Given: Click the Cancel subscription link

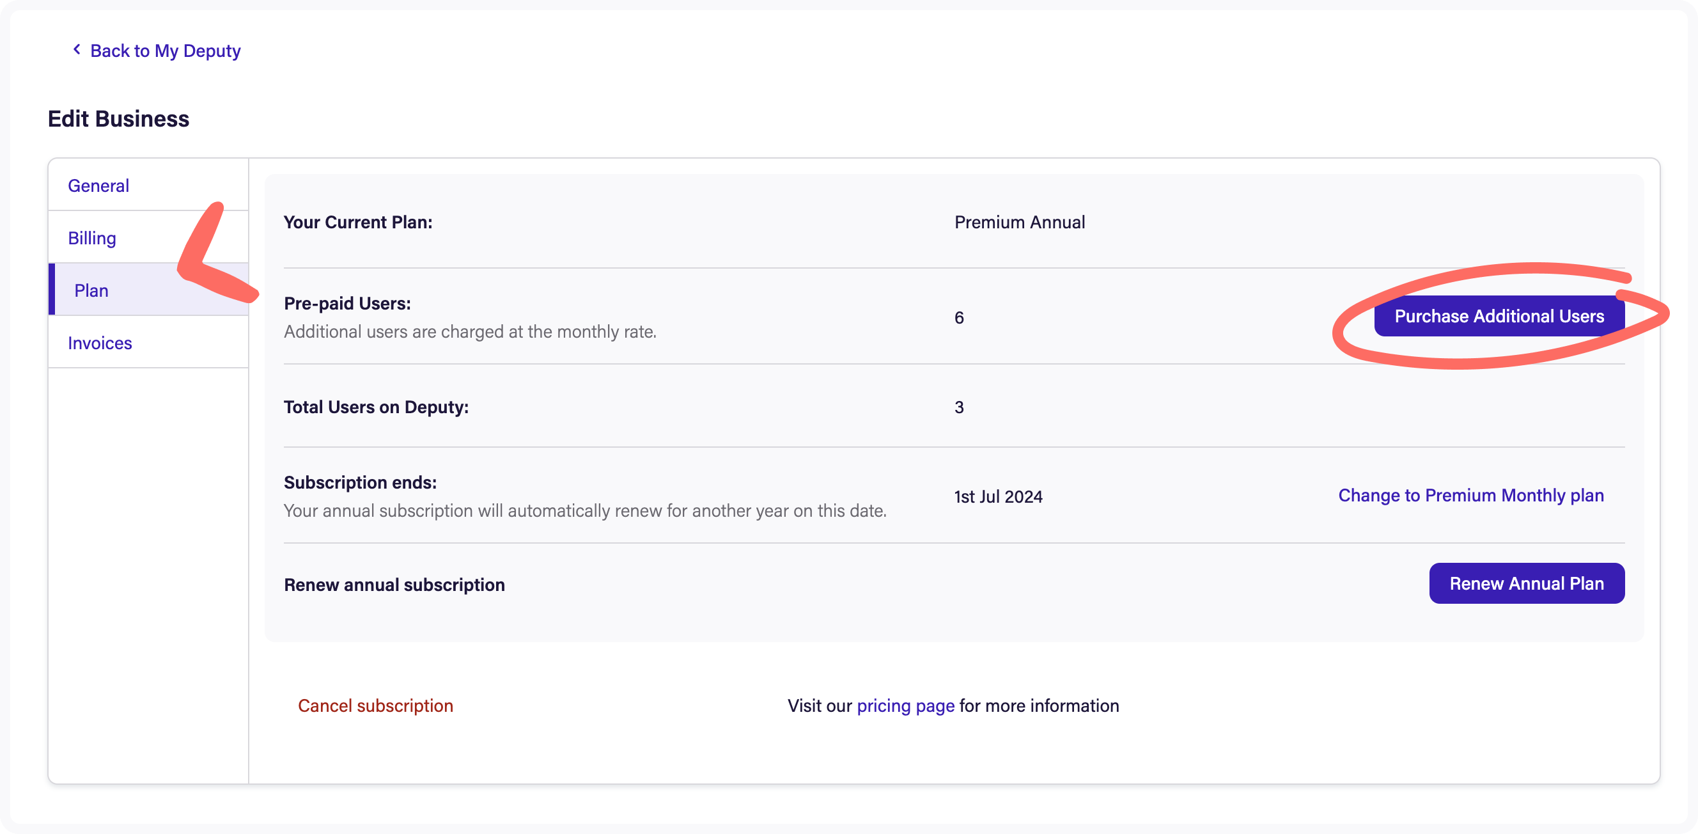Looking at the screenshot, I should click(375, 705).
